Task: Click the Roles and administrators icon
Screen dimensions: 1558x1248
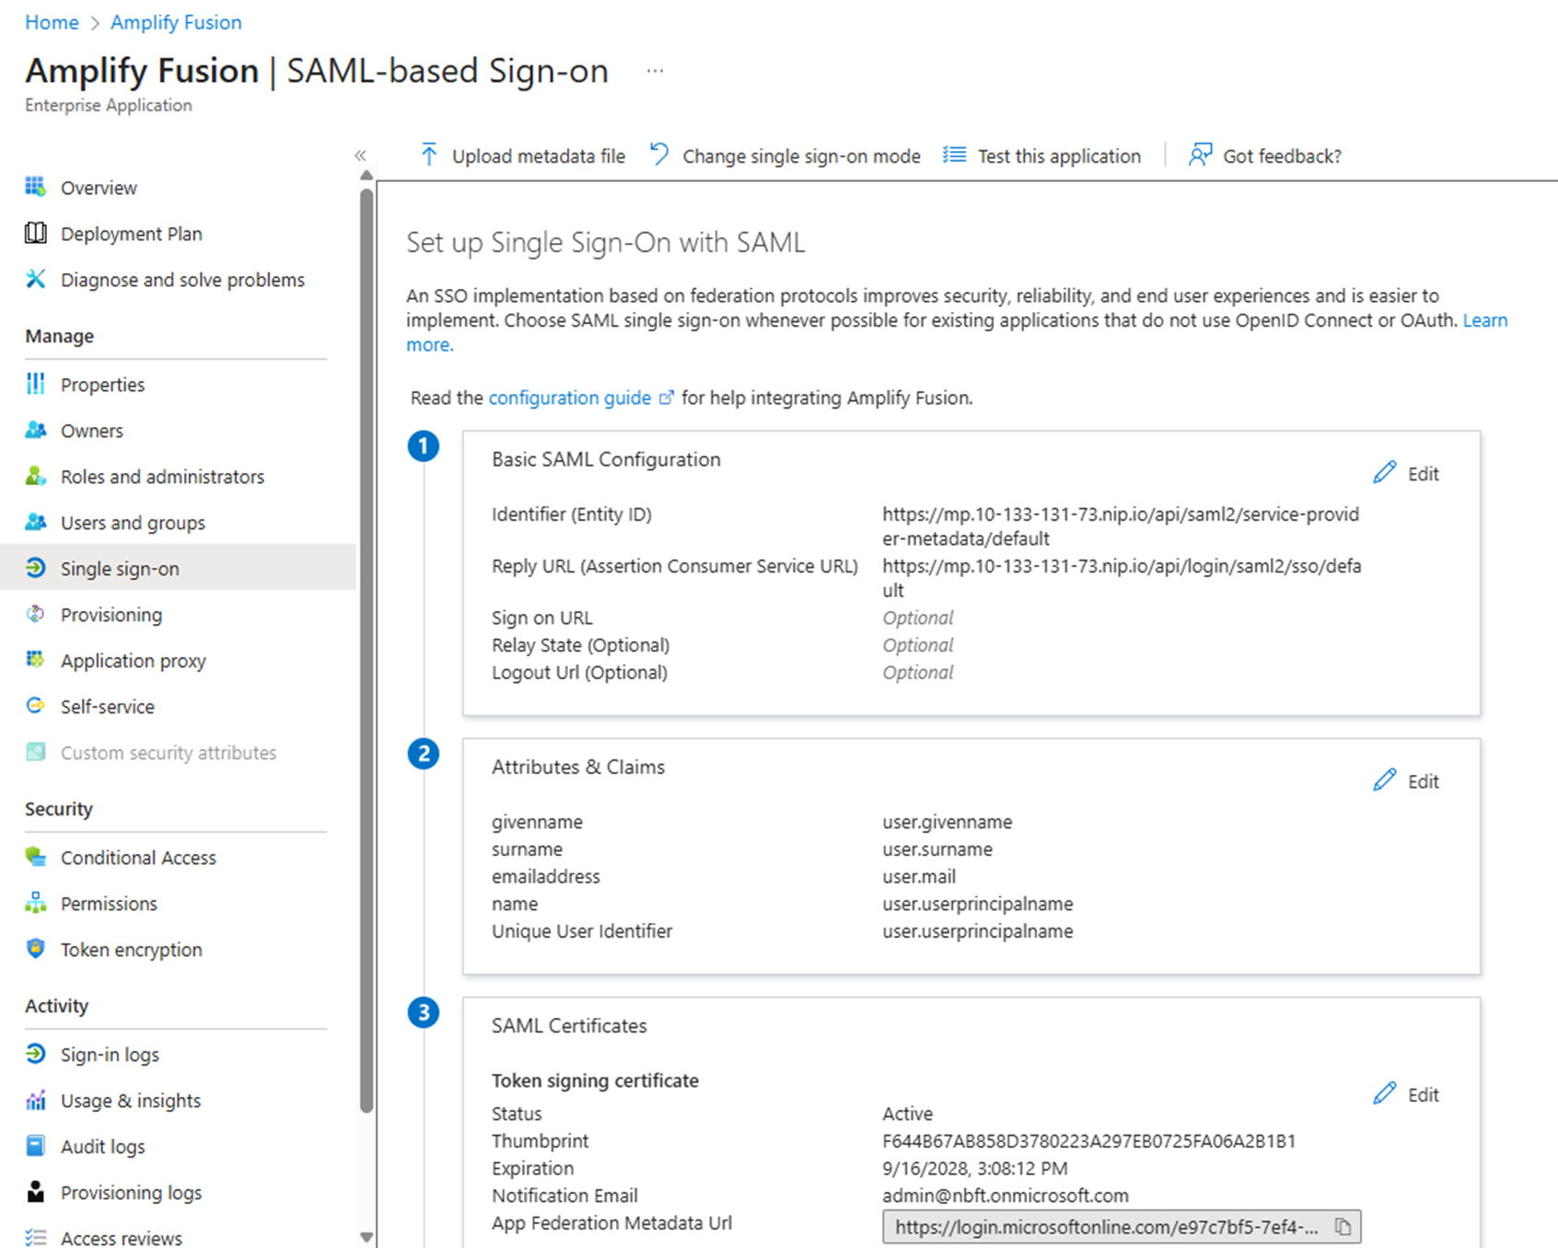Action: coord(35,476)
